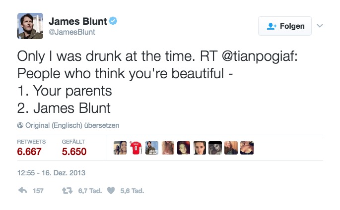340x210 pixels.
Task: Click Original (Englisch) übersetzen link
Action: (x=72, y=125)
